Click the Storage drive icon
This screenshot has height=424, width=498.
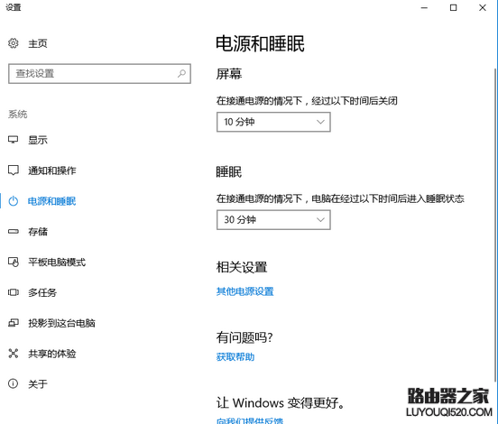click(x=13, y=232)
